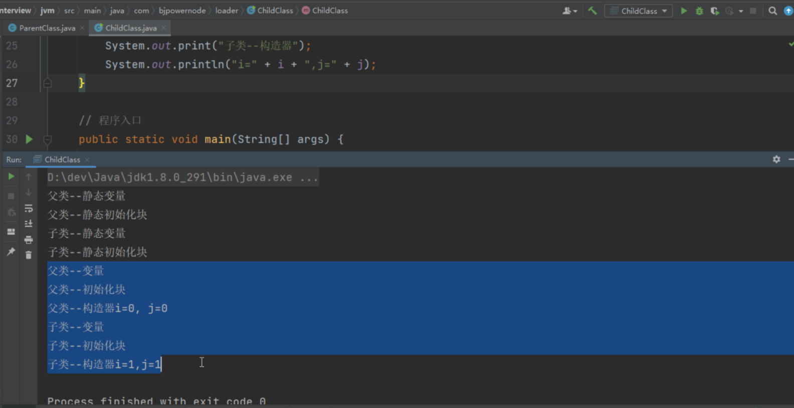Close the ChildClass.java tab
Viewport: 794px width, 408px height.
(x=163, y=28)
